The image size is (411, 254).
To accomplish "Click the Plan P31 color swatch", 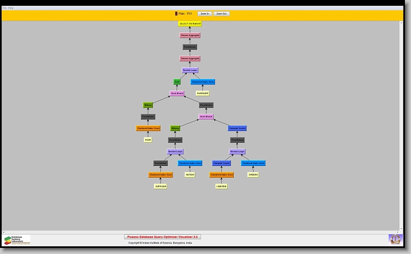I will tap(176, 14).
